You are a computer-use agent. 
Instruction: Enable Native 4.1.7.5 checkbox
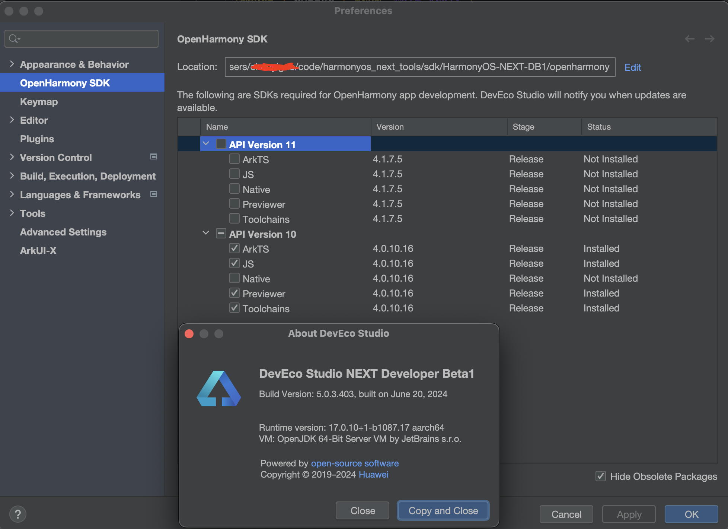point(234,189)
